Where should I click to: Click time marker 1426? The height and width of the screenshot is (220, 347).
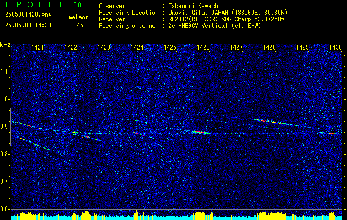(203, 47)
